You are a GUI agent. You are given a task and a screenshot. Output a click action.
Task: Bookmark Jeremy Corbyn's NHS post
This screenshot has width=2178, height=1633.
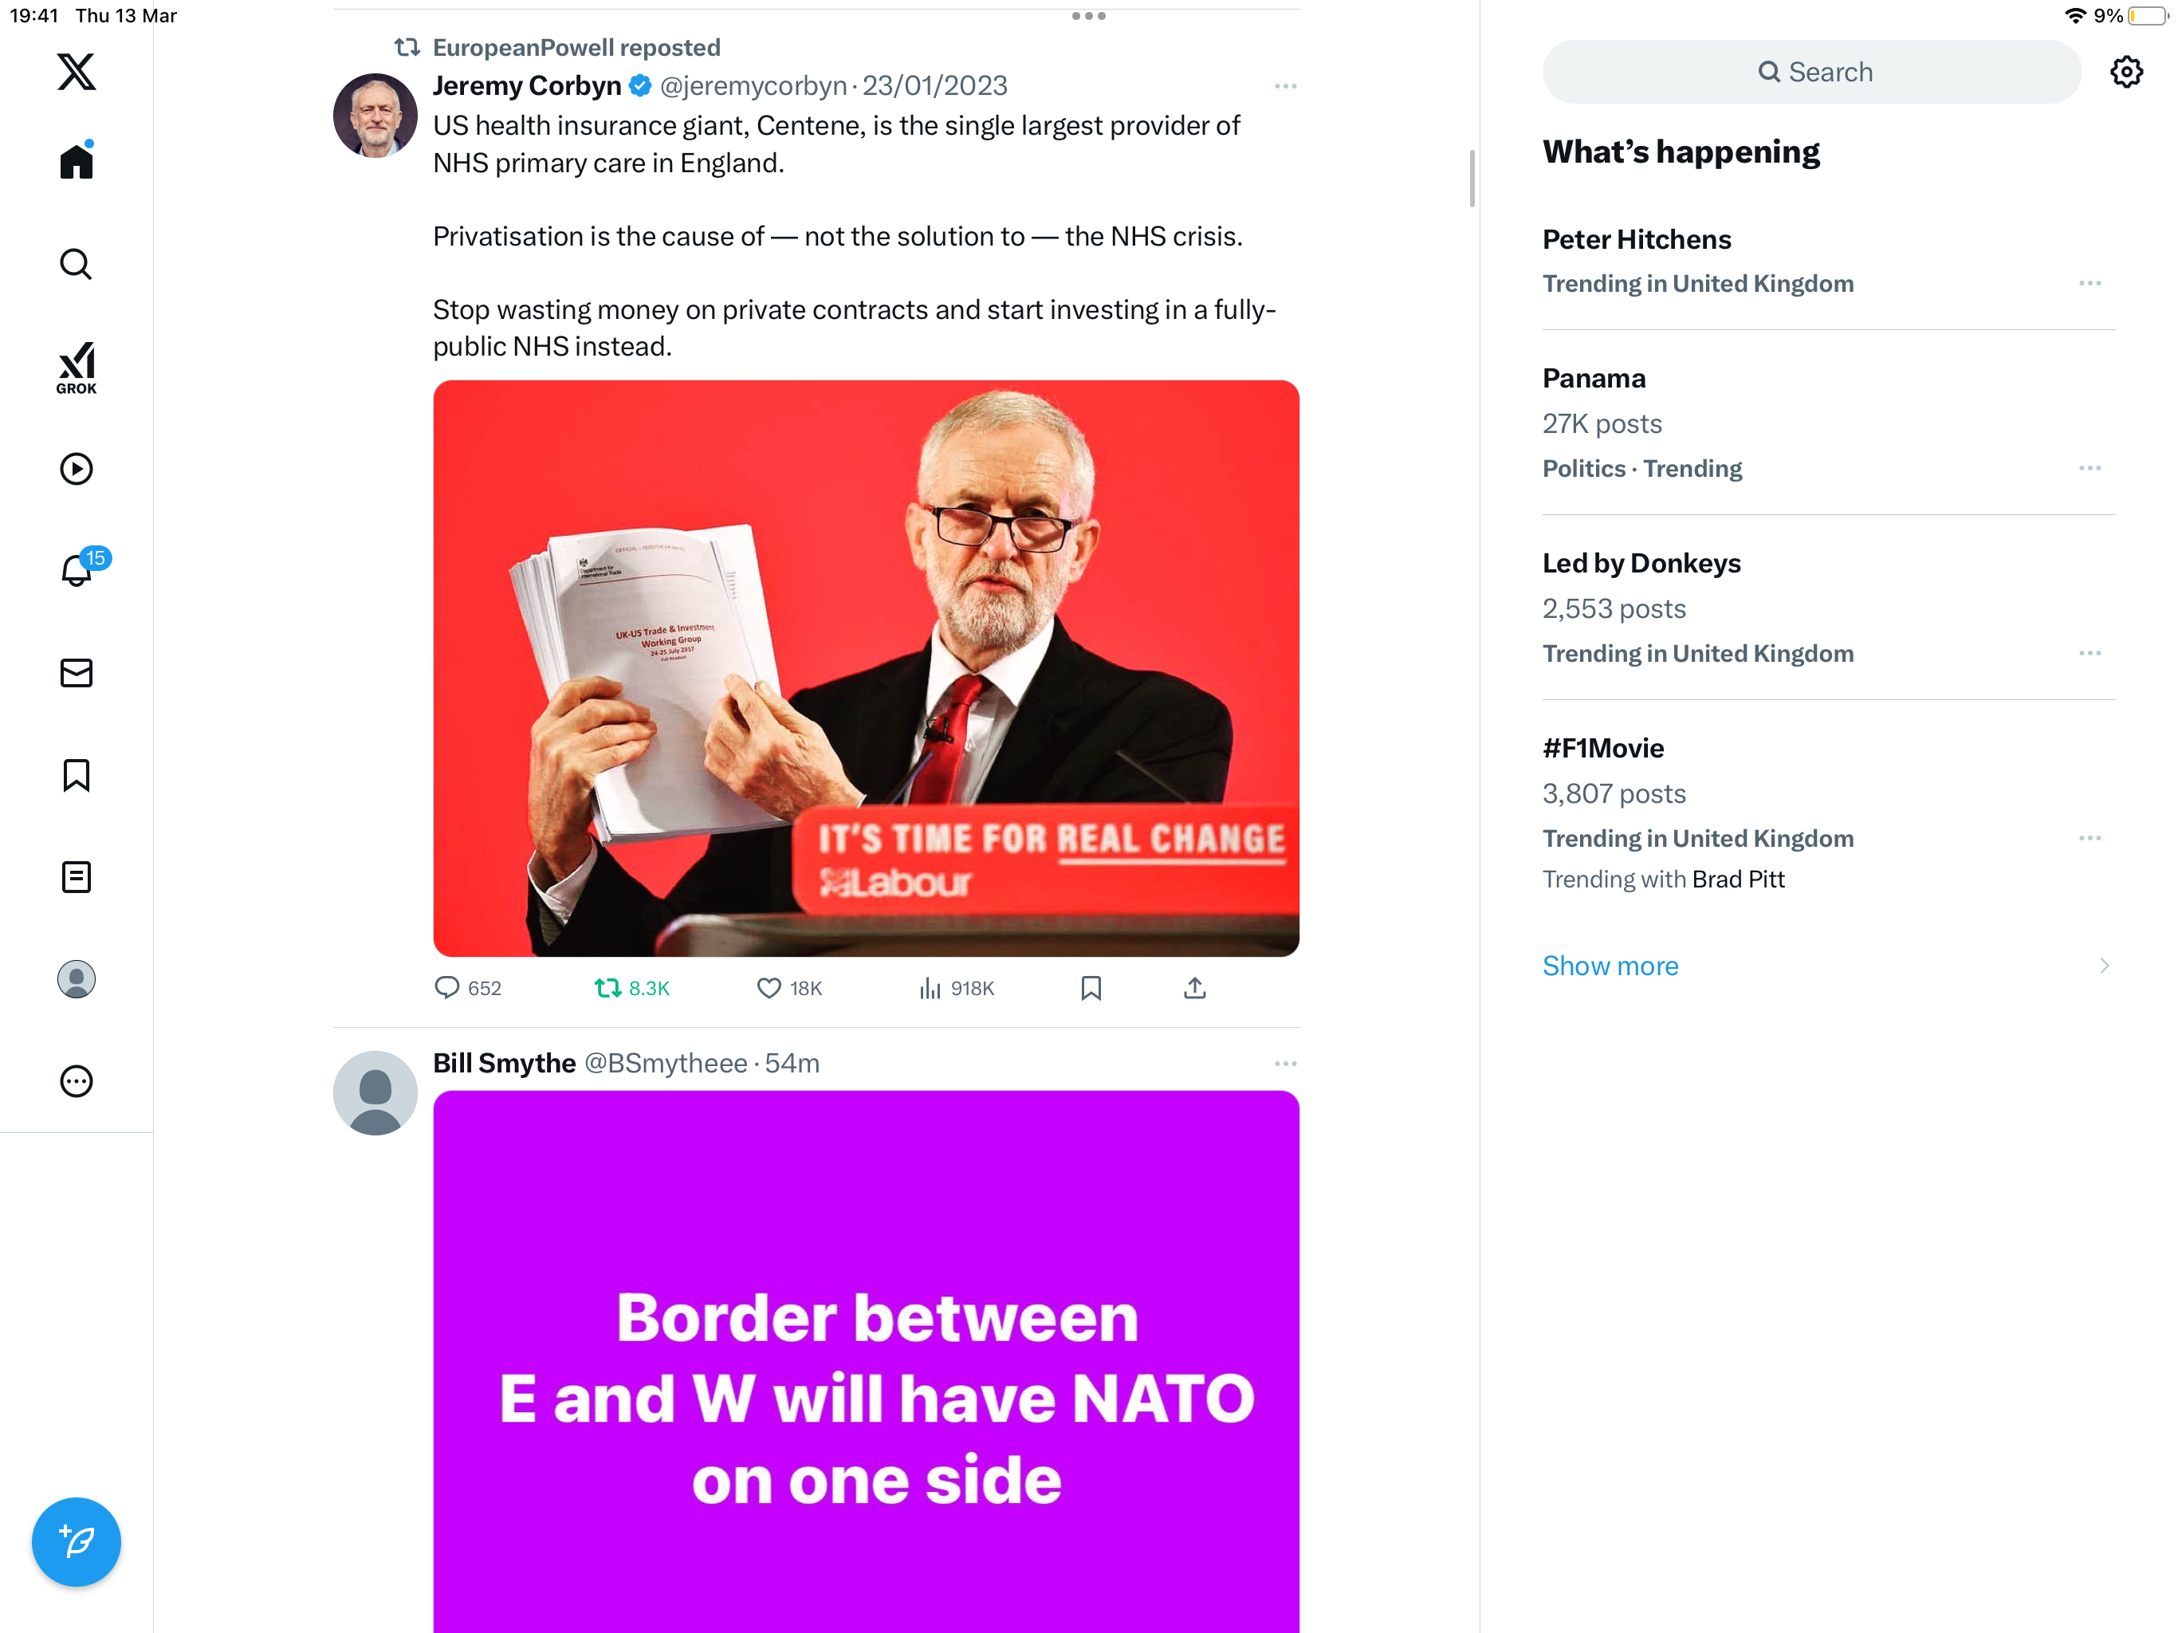1091,988
